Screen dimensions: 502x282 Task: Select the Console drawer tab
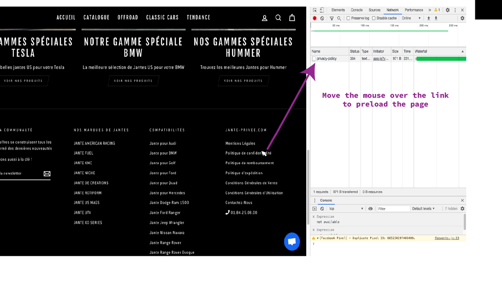326,201
